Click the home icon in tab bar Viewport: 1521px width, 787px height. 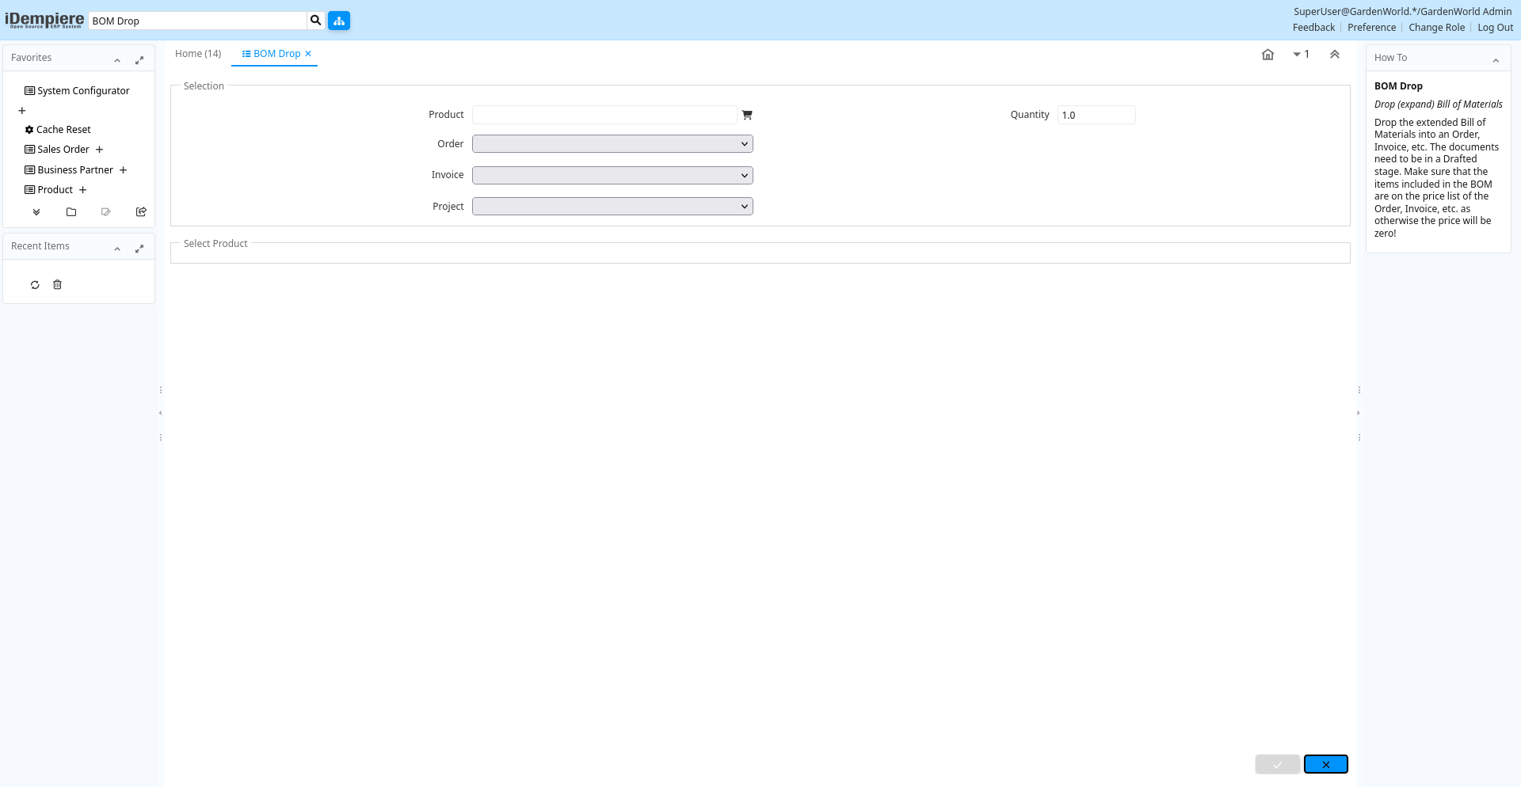pyautogui.click(x=1267, y=55)
